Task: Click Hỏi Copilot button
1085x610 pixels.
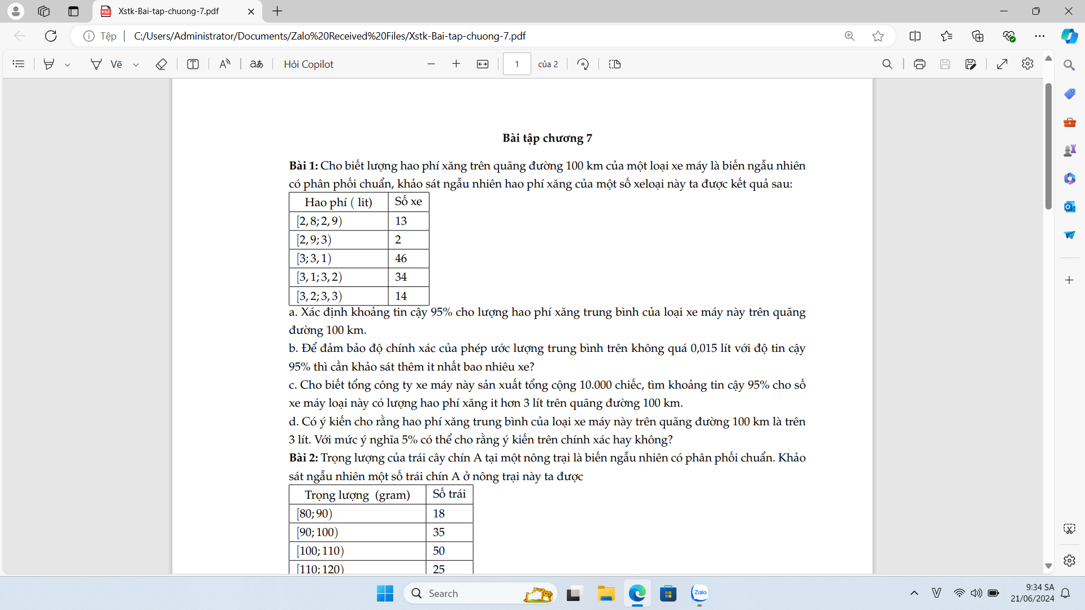Action: point(309,64)
